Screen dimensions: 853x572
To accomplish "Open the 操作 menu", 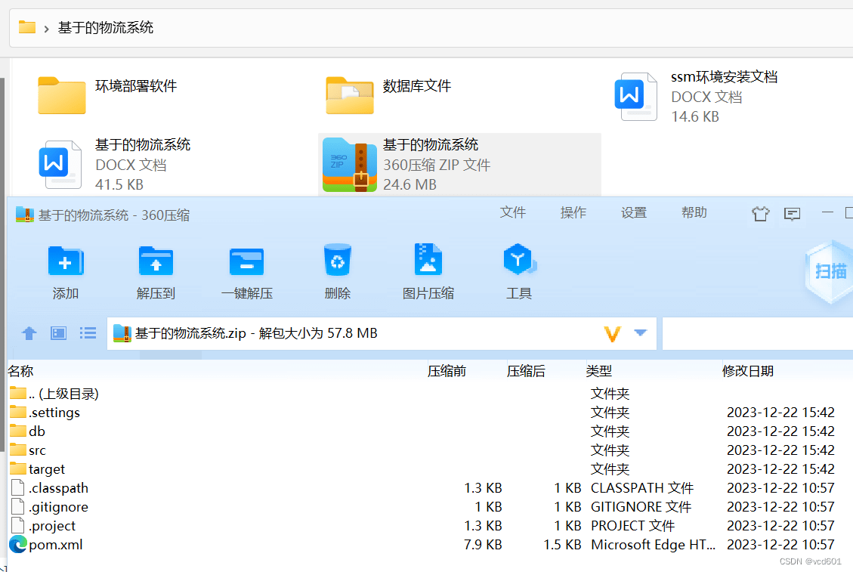I will click(x=573, y=212).
